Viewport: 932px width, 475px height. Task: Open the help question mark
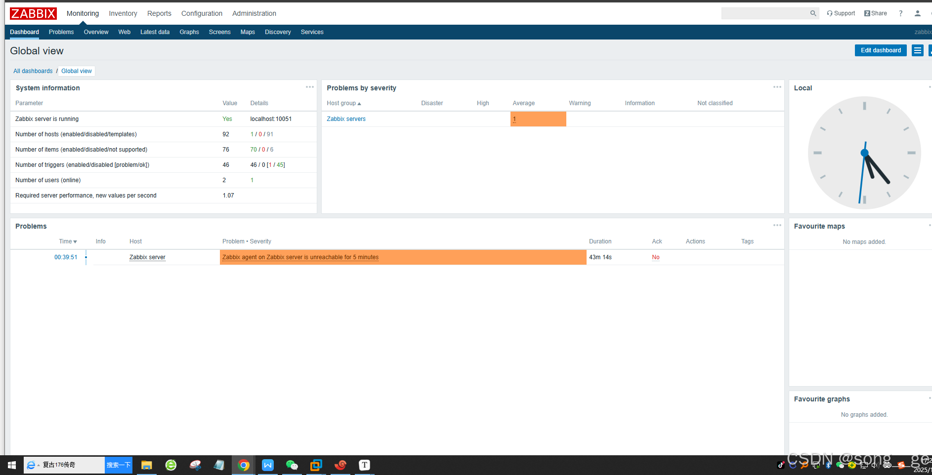coord(901,13)
